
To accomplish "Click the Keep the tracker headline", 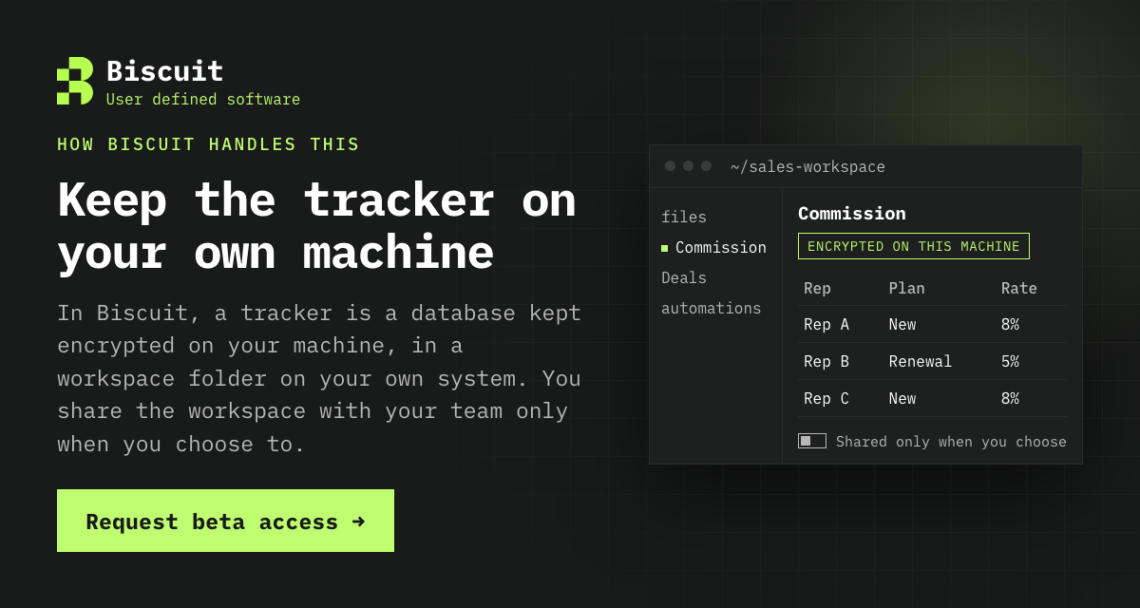I will pyautogui.click(x=316, y=226).
